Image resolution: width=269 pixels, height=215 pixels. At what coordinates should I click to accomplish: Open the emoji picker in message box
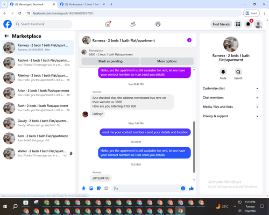183,188
